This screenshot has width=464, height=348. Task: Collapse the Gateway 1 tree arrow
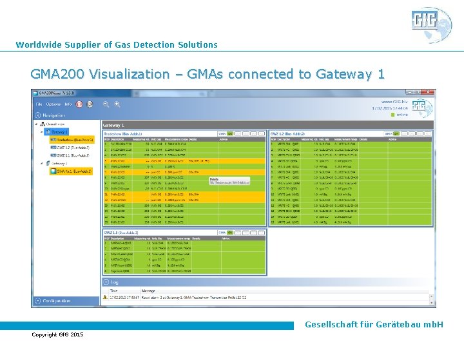point(41,132)
